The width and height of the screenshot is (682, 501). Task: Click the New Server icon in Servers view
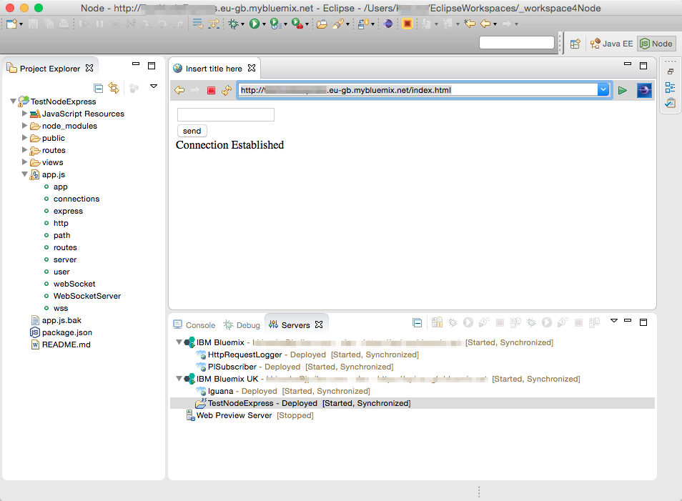[x=437, y=322]
